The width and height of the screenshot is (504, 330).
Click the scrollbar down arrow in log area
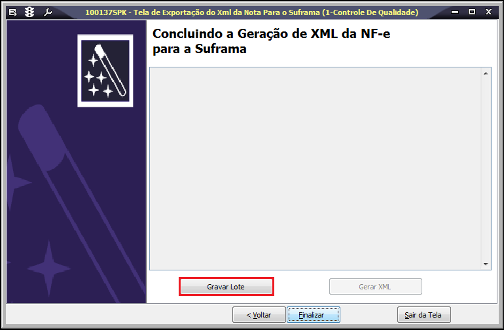point(486,265)
